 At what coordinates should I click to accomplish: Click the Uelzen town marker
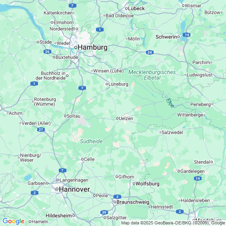pyautogui.click(x=117, y=118)
